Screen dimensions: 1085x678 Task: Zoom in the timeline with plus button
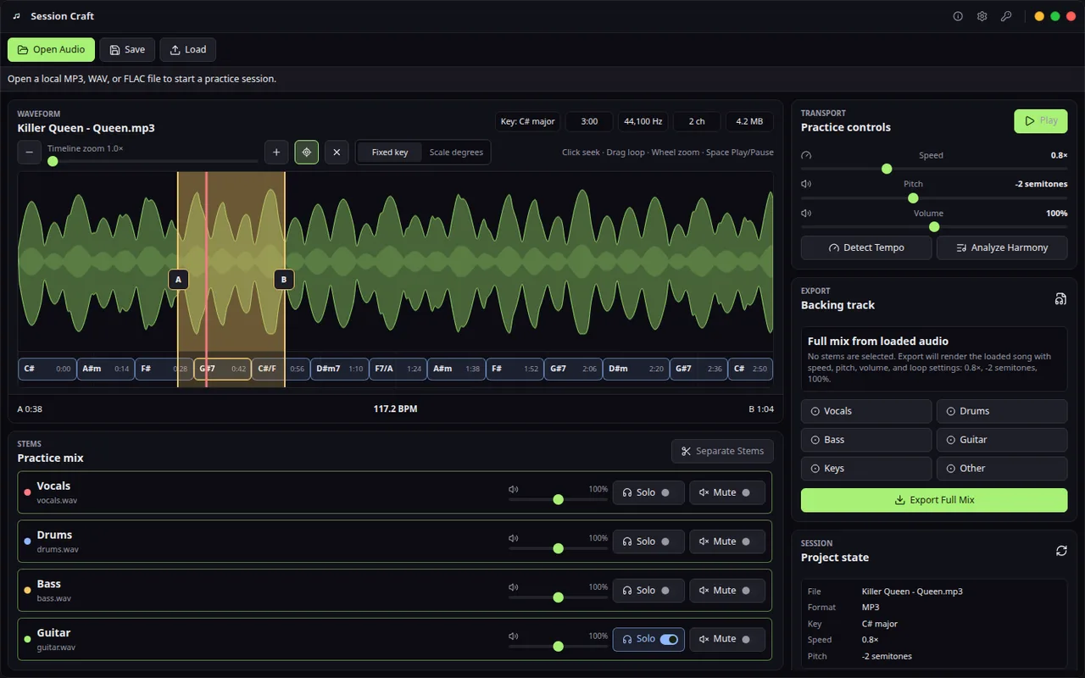pos(276,153)
